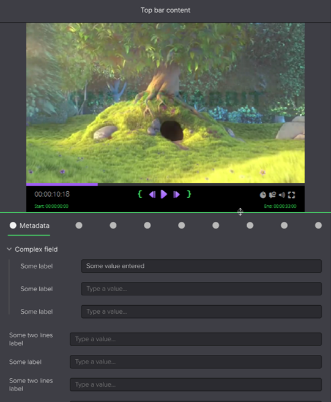The image size is (331, 402).
Task: Click field containing 'Some value entered'
Action: (201, 266)
